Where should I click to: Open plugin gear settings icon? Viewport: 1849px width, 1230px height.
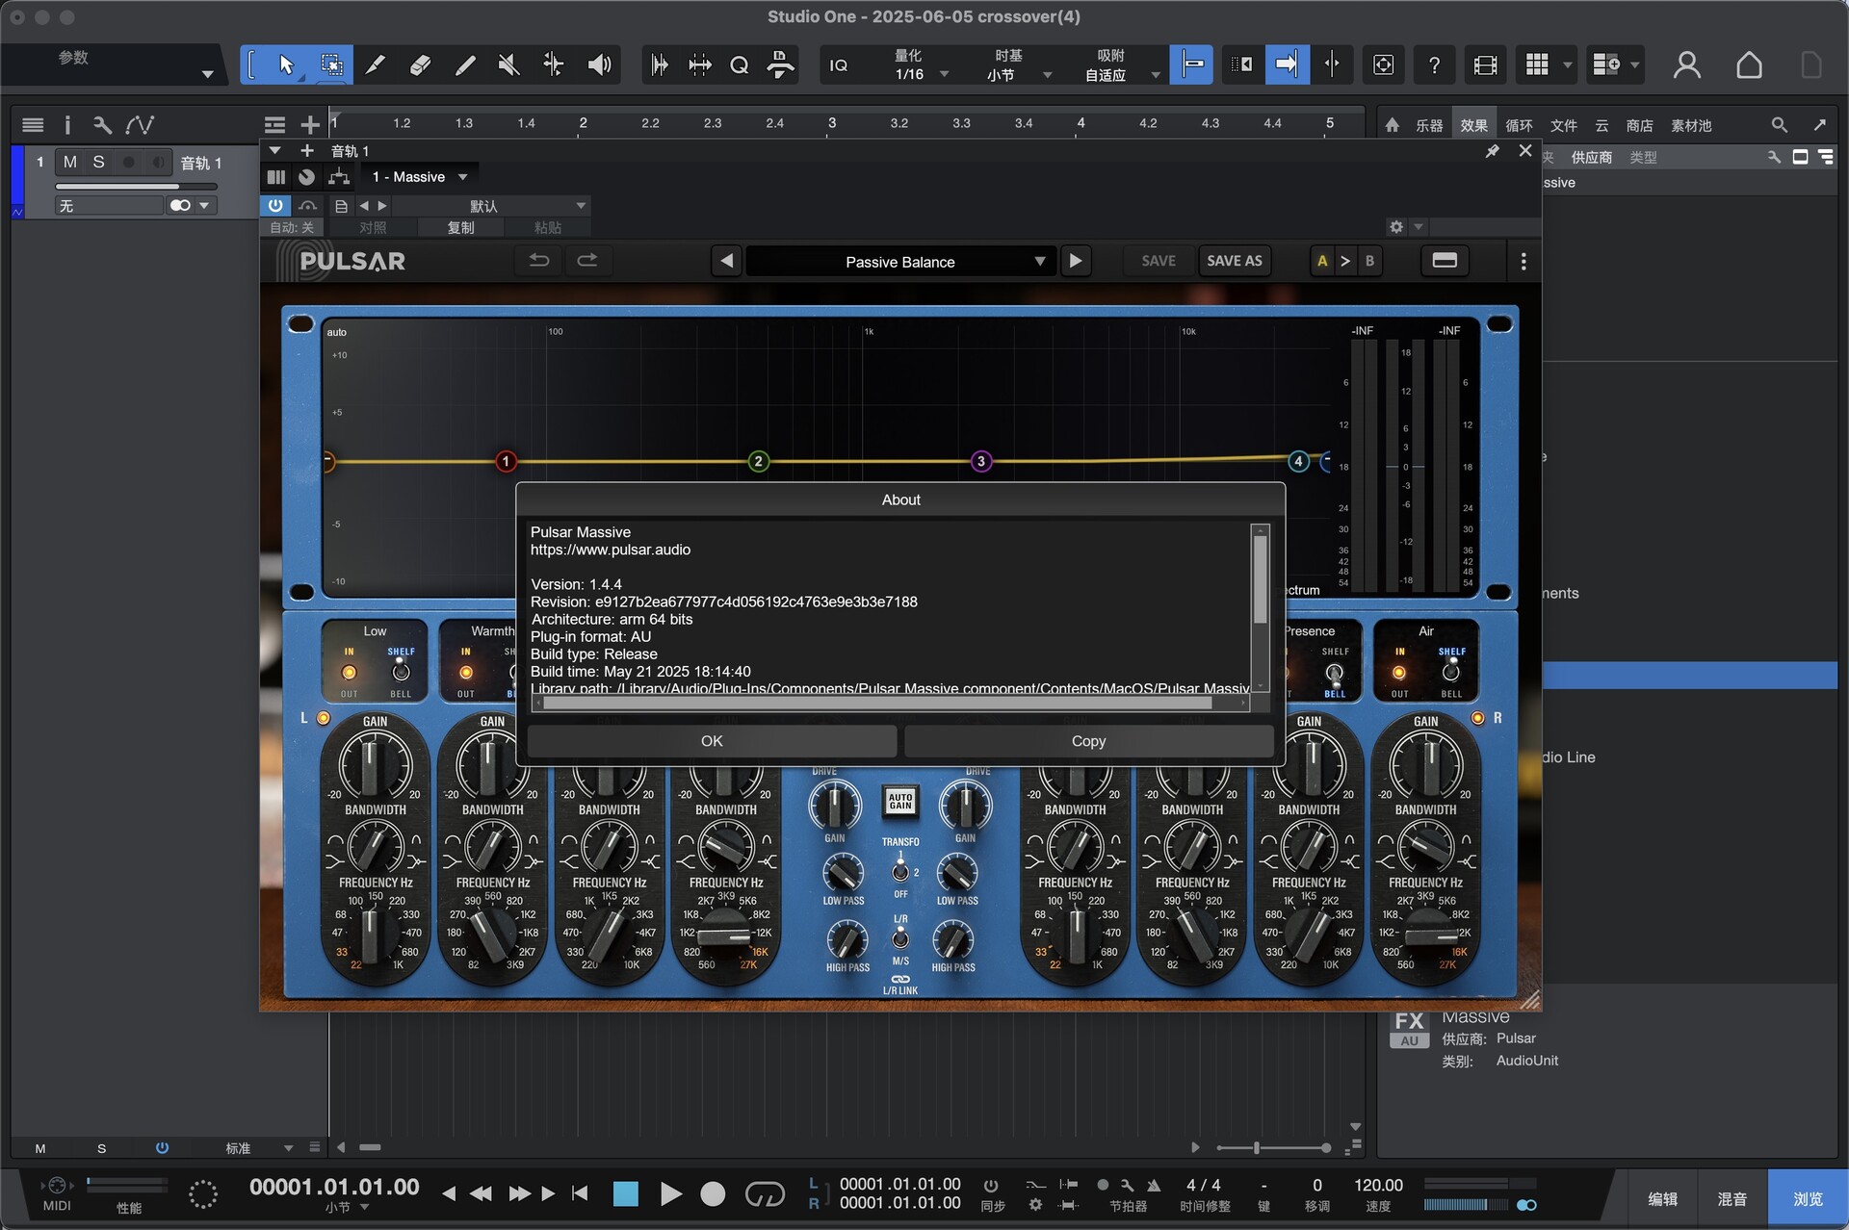tap(1396, 227)
